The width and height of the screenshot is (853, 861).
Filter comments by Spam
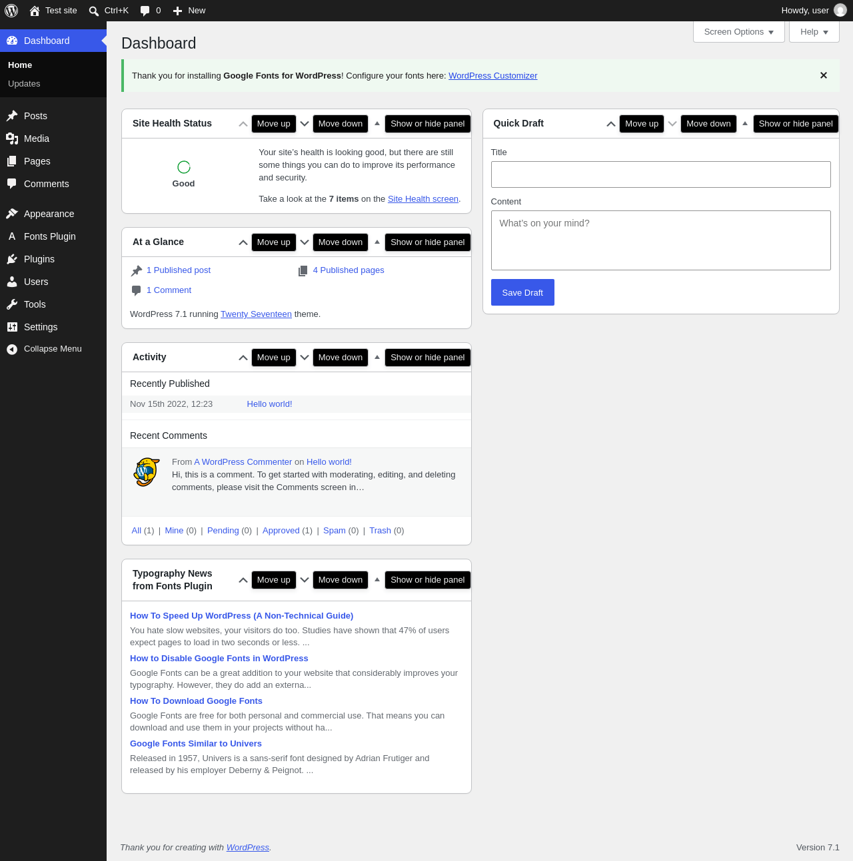pos(335,531)
